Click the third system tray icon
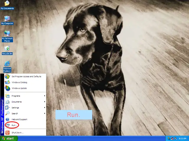This screenshot has width=189, height=141. (175, 138)
